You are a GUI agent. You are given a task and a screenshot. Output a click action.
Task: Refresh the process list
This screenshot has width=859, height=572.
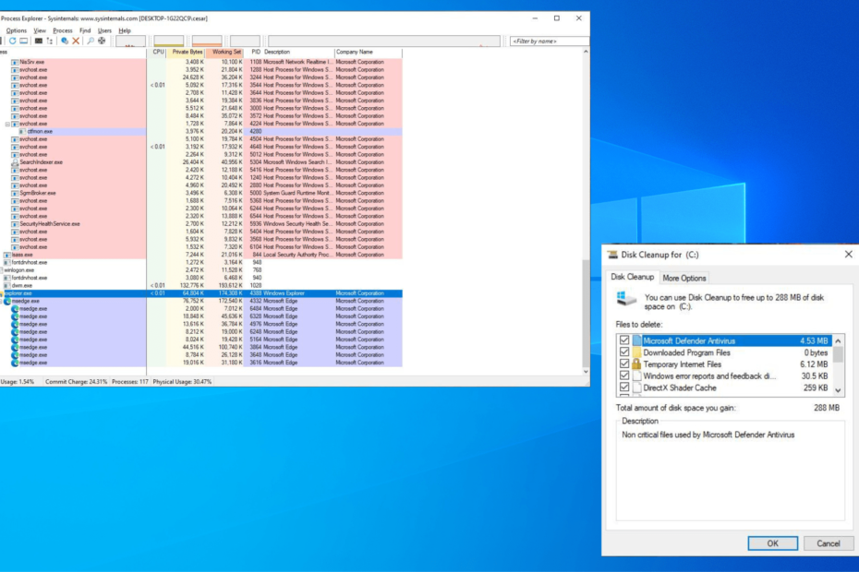13,40
